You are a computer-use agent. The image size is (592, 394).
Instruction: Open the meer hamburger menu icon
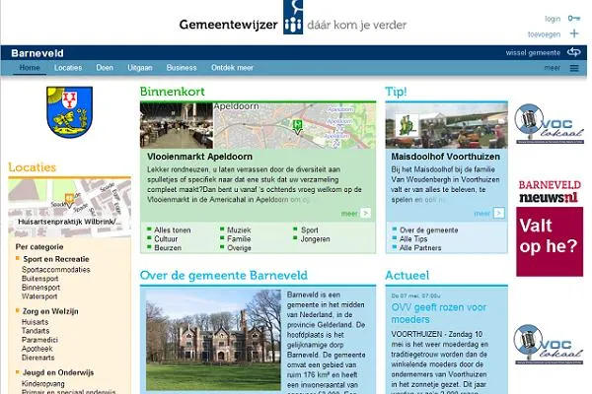(574, 68)
